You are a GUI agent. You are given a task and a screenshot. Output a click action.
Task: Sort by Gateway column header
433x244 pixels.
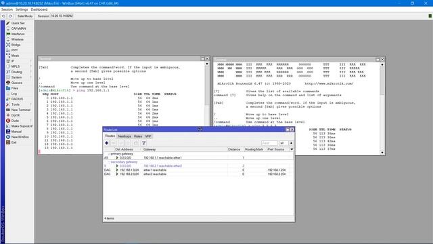pyautogui.click(x=185, y=149)
